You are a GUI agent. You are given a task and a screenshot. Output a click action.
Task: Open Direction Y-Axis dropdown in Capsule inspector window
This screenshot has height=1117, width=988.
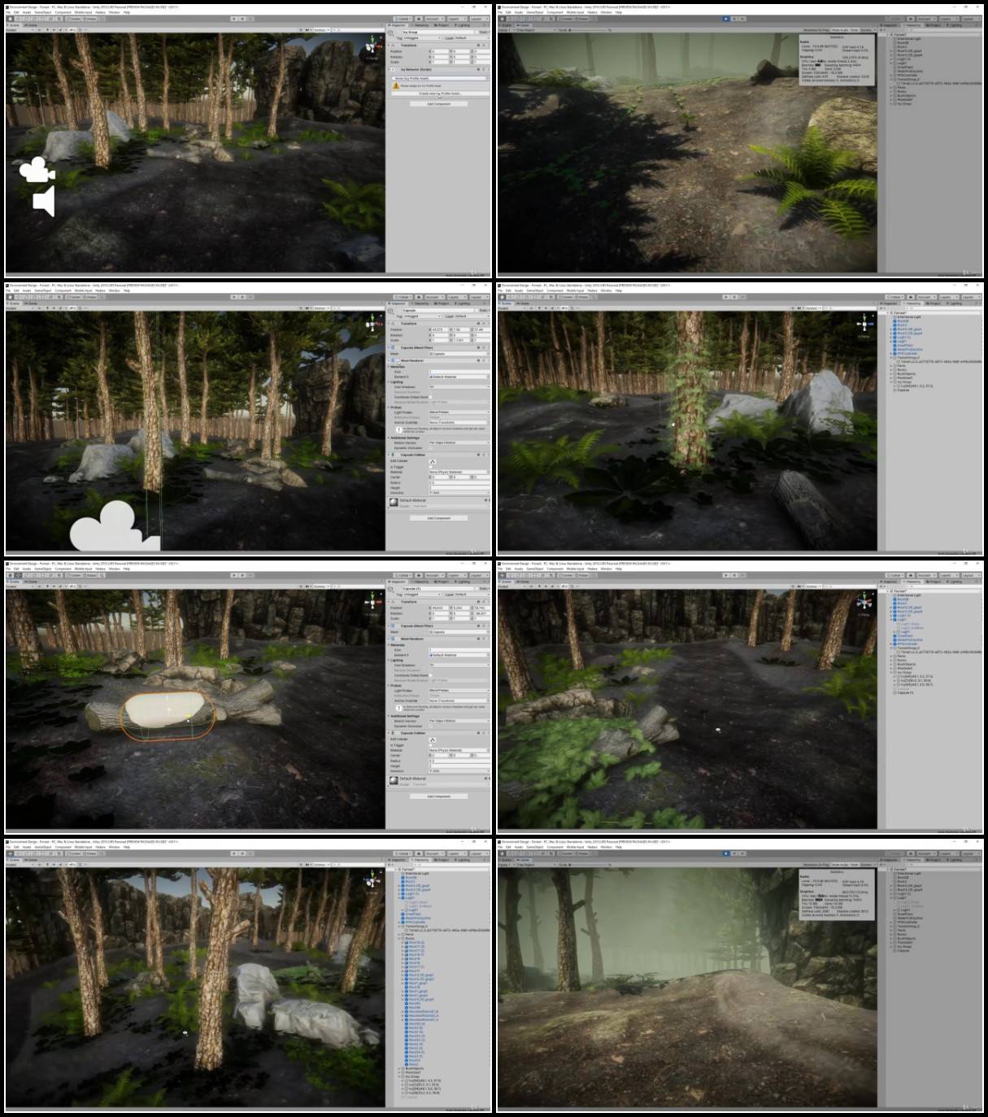(x=459, y=493)
